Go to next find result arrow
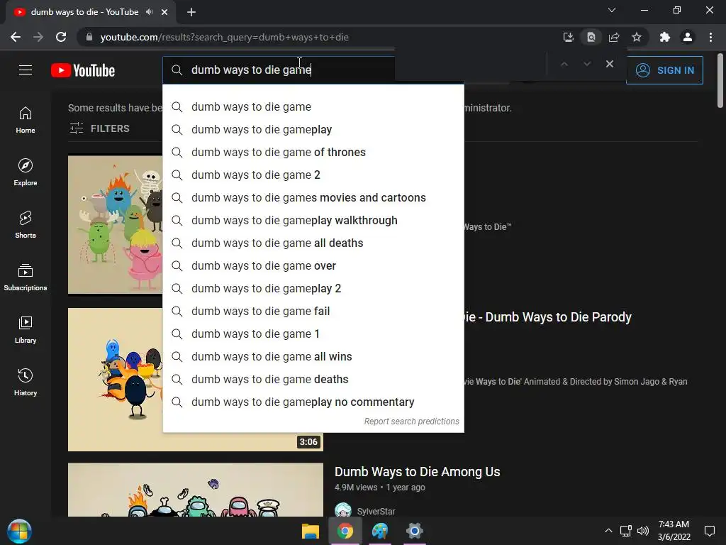 pos(587,64)
